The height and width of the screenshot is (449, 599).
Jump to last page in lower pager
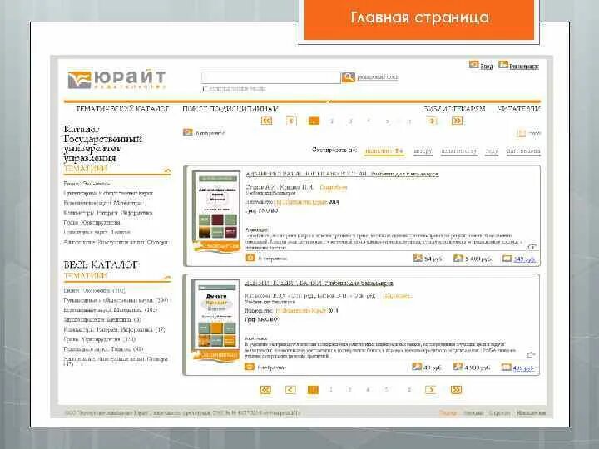pos(456,390)
